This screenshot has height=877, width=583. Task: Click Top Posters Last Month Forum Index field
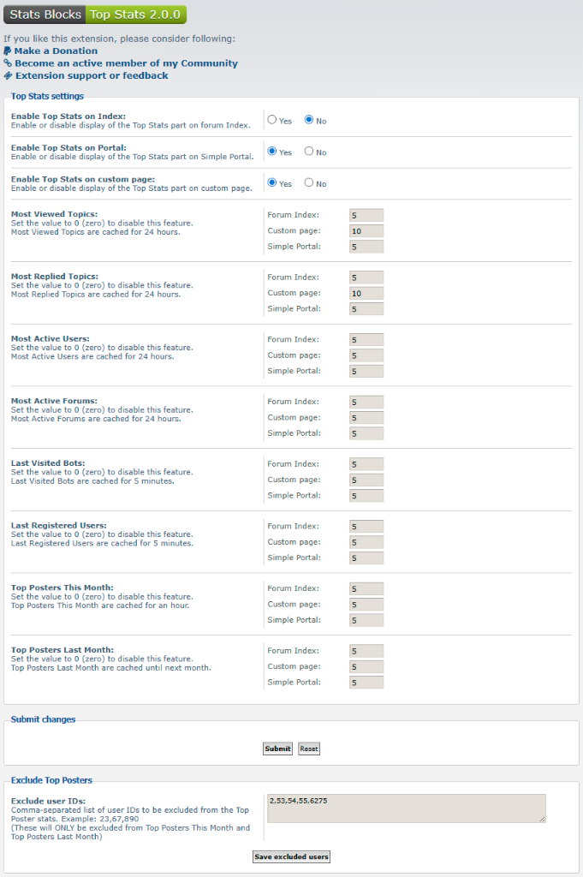366,651
